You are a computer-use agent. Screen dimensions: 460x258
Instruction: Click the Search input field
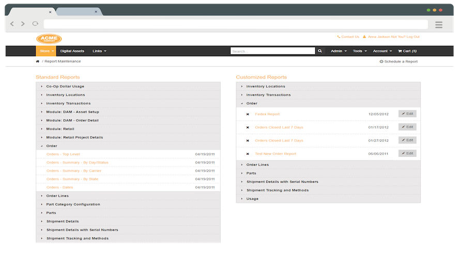[x=273, y=51]
